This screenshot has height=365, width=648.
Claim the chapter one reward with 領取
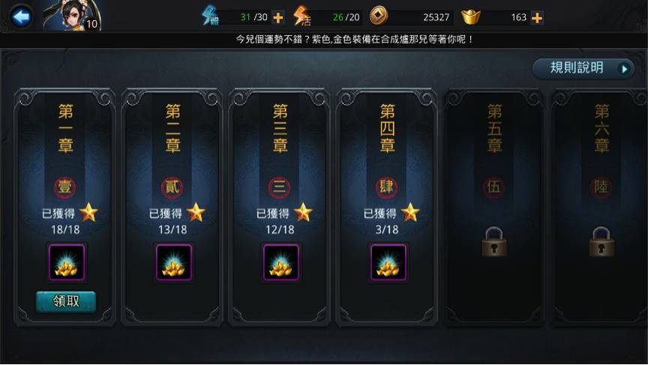click(x=66, y=301)
